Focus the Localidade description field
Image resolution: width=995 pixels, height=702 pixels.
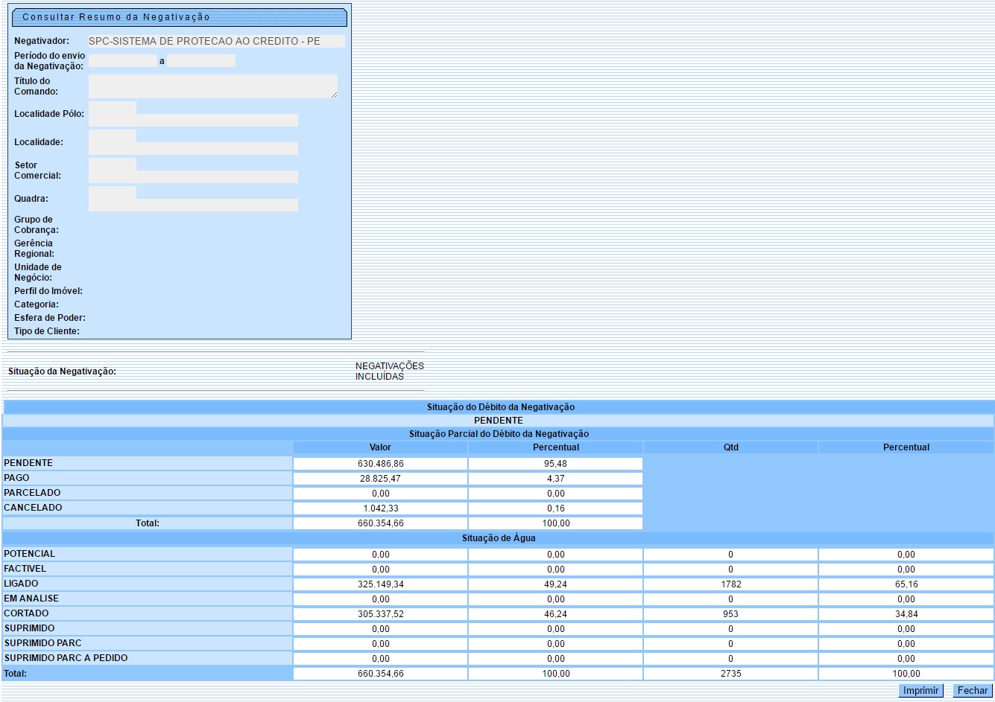pyautogui.click(x=216, y=149)
